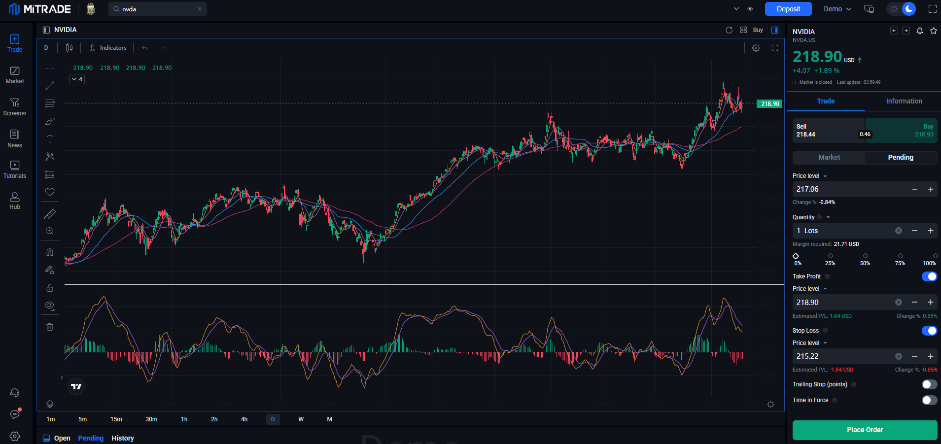Toggle the magnet mode tool
The height and width of the screenshot is (444, 941).
click(x=50, y=252)
